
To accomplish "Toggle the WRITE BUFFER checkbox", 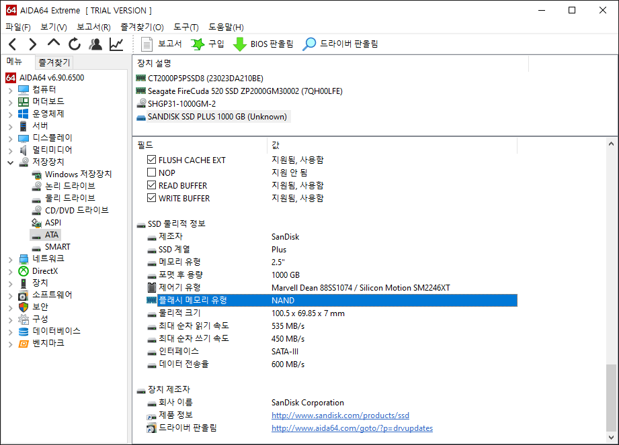I will [152, 197].
